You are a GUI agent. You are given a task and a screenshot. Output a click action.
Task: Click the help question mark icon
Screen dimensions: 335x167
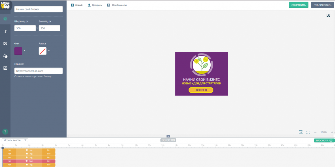click(x=5, y=132)
